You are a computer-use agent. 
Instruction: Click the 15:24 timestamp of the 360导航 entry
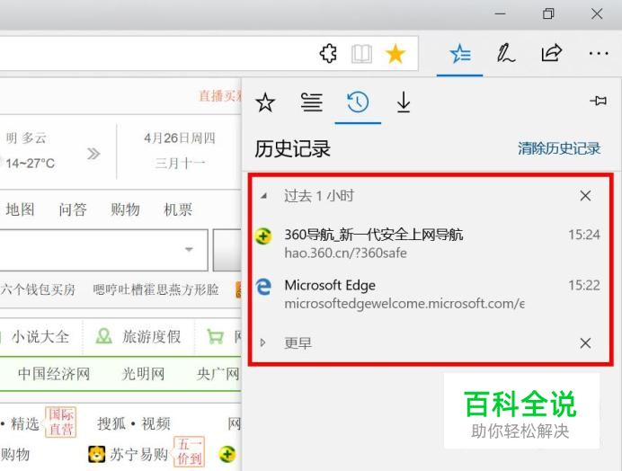click(x=584, y=235)
